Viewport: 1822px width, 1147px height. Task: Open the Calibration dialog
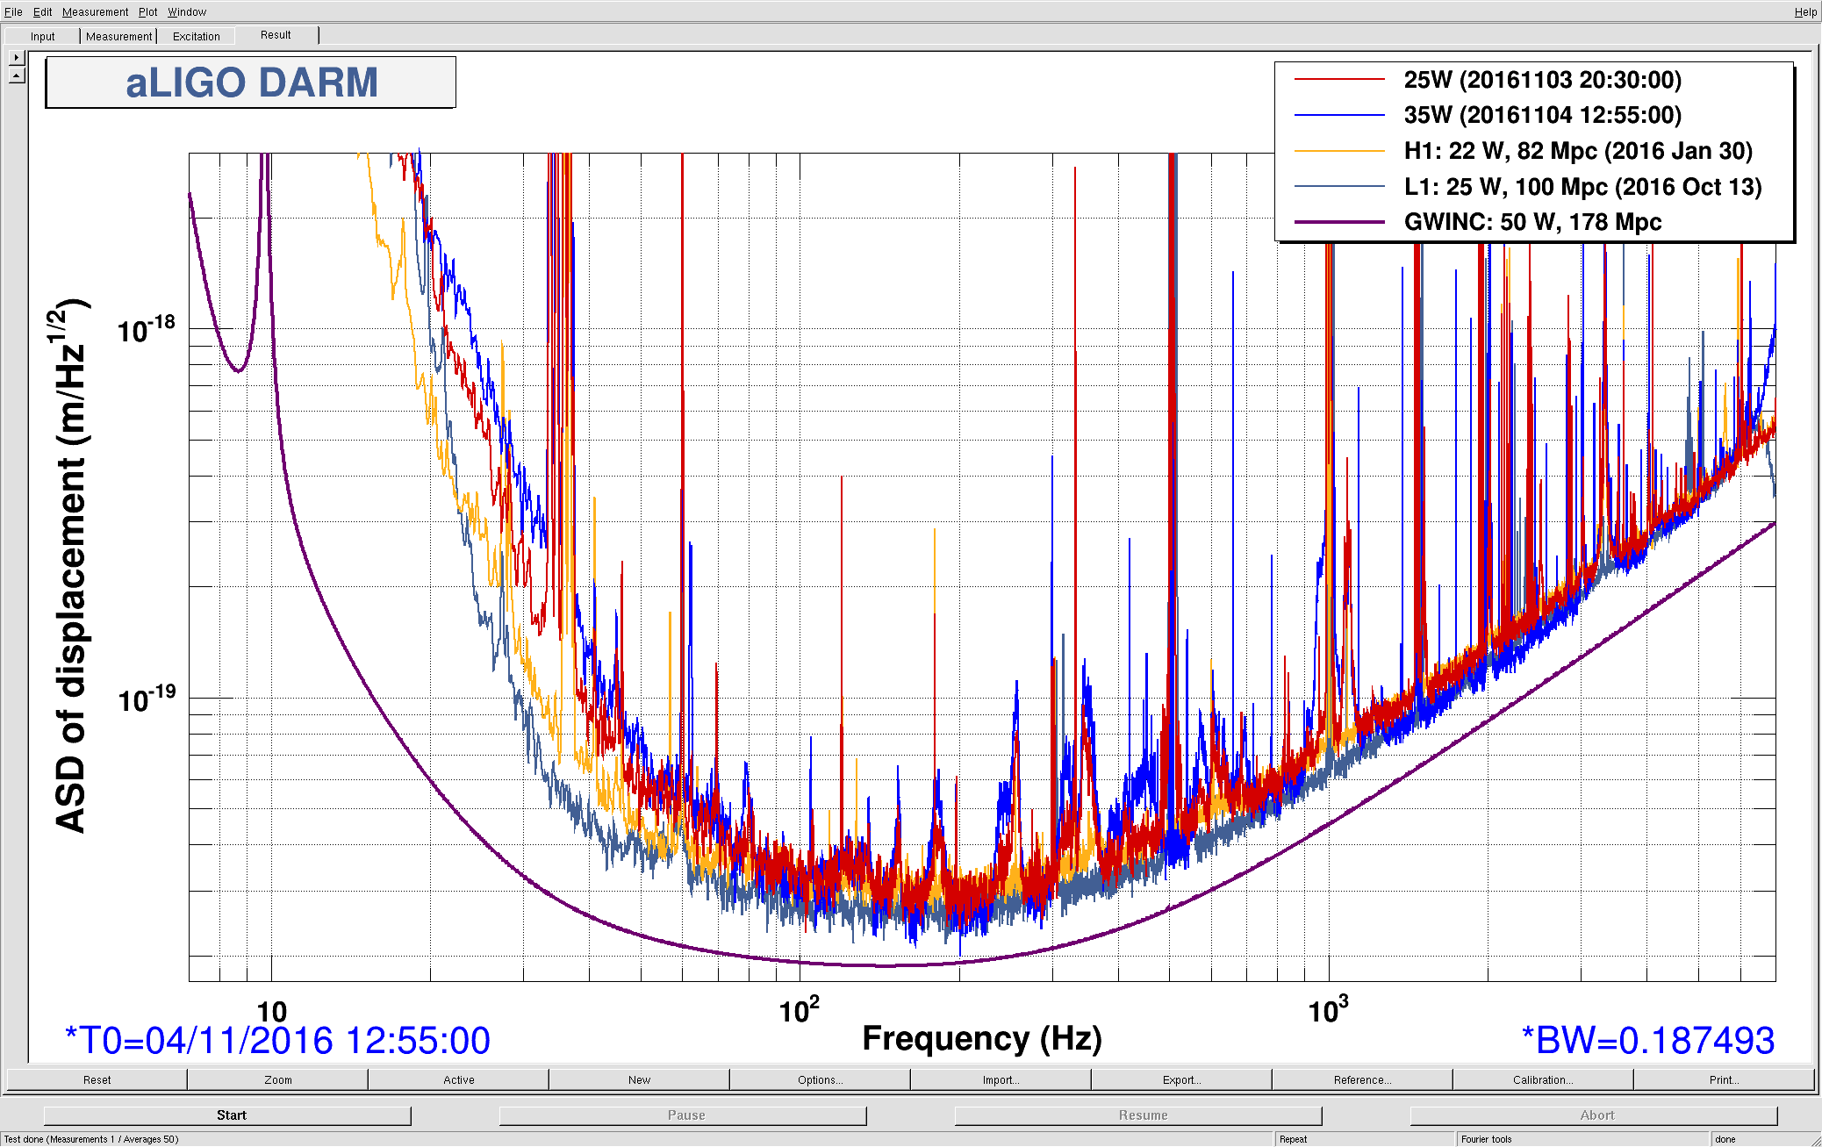(1543, 1079)
